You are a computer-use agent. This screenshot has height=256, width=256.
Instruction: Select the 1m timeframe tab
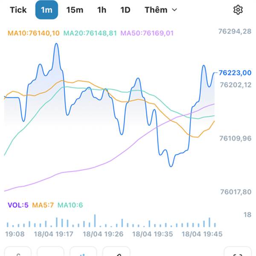[47, 10]
